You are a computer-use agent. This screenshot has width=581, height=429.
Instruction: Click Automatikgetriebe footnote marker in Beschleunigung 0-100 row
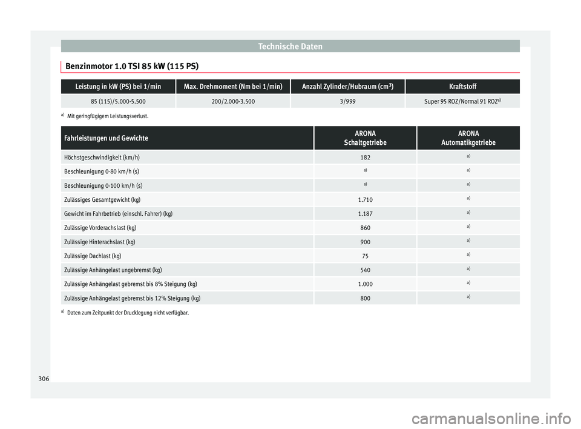[x=468, y=184]
